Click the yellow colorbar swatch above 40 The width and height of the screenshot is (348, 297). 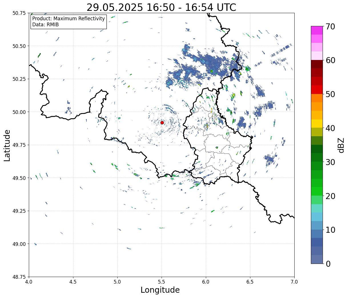317,124
